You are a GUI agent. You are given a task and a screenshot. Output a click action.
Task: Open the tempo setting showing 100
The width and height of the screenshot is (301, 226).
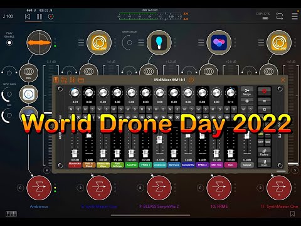(8, 16)
